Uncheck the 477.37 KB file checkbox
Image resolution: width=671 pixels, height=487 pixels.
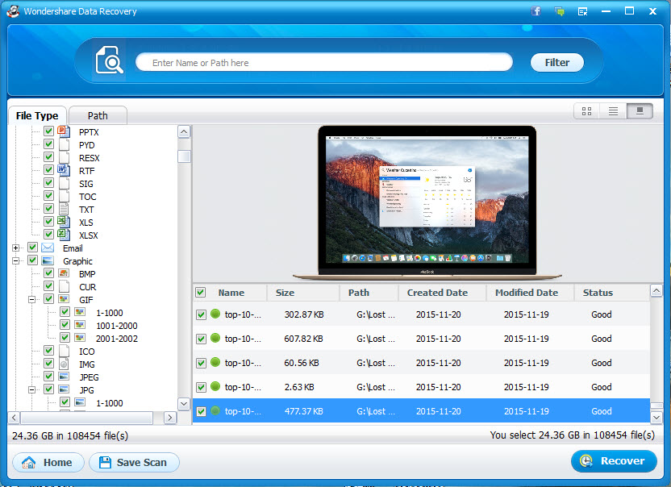pyautogui.click(x=201, y=411)
